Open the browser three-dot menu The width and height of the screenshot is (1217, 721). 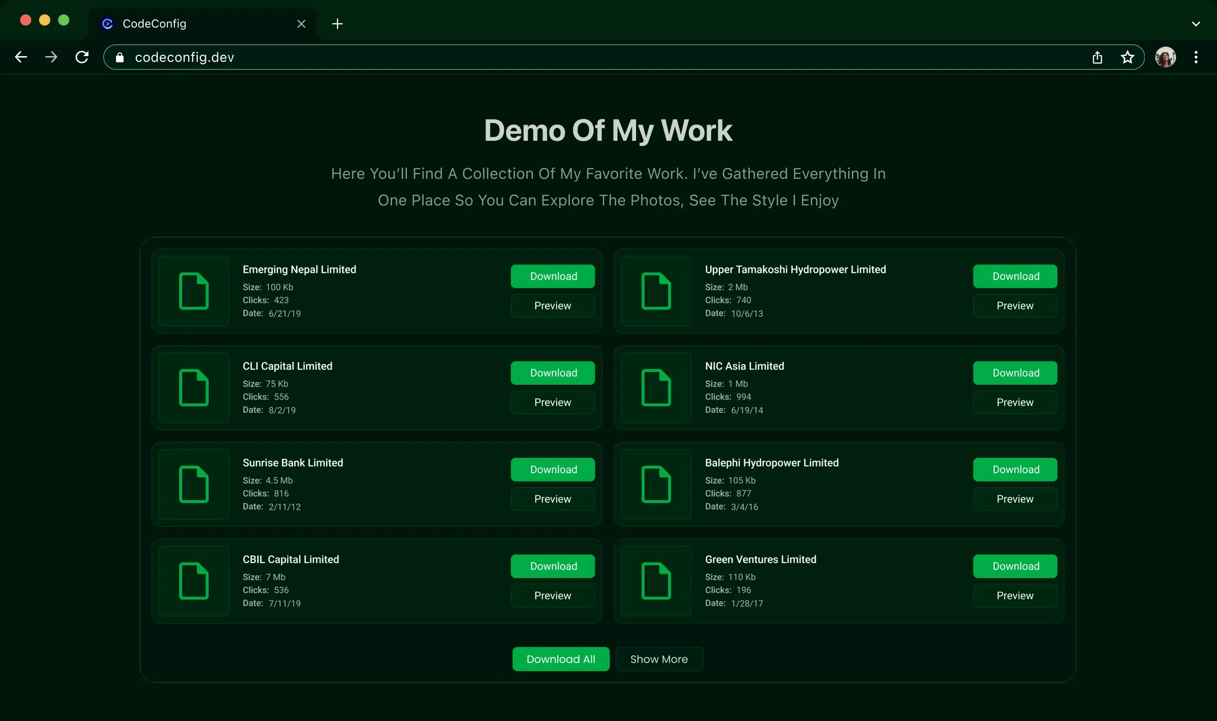1196,58
